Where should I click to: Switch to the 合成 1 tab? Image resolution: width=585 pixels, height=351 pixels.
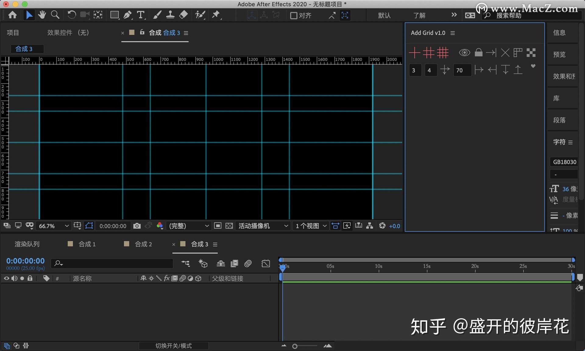point(87,244)
